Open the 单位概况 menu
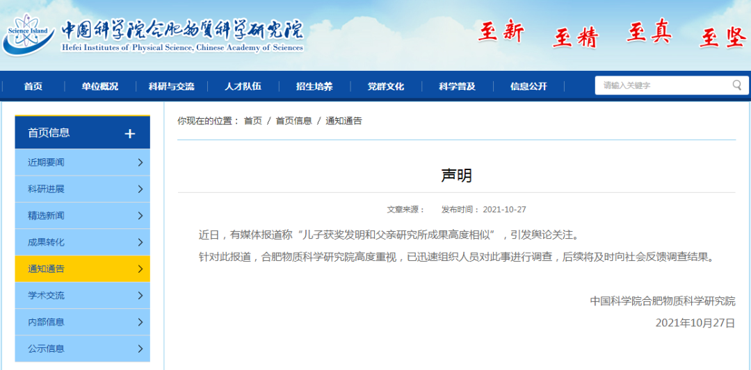The image size is (751, 370). (x=99, y=86)
